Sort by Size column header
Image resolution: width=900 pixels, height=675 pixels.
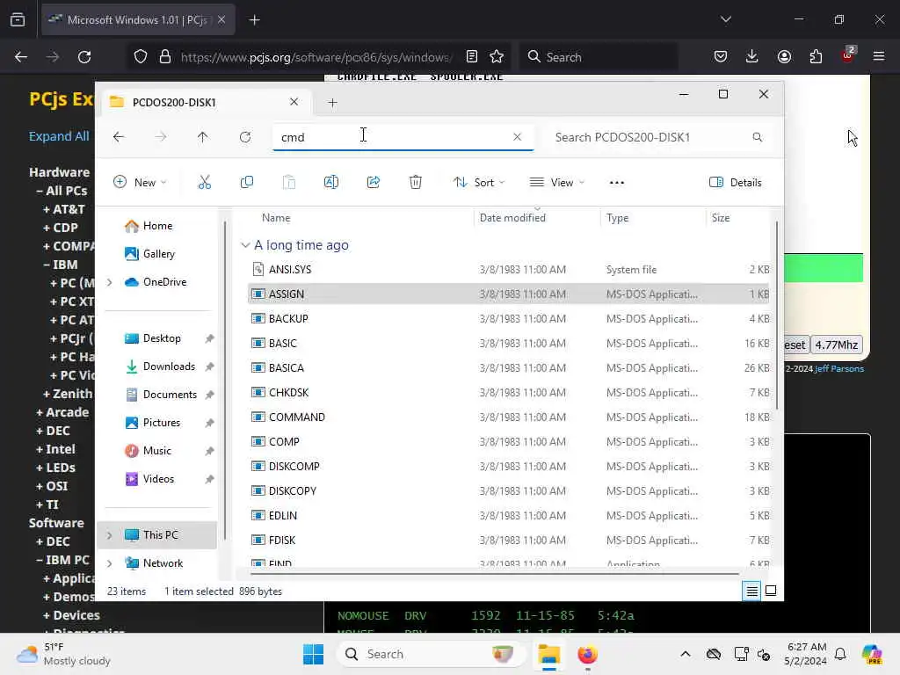pyautogui.click(x=721, y=218)
